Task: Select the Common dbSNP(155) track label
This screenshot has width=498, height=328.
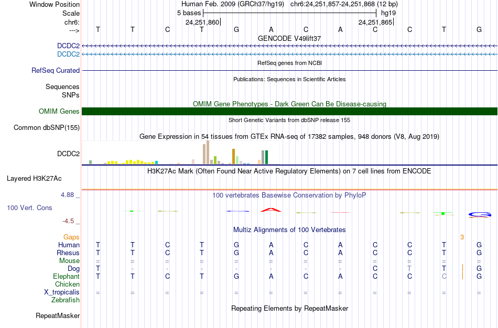Action: pyautogui.click(x=47, y=128)
